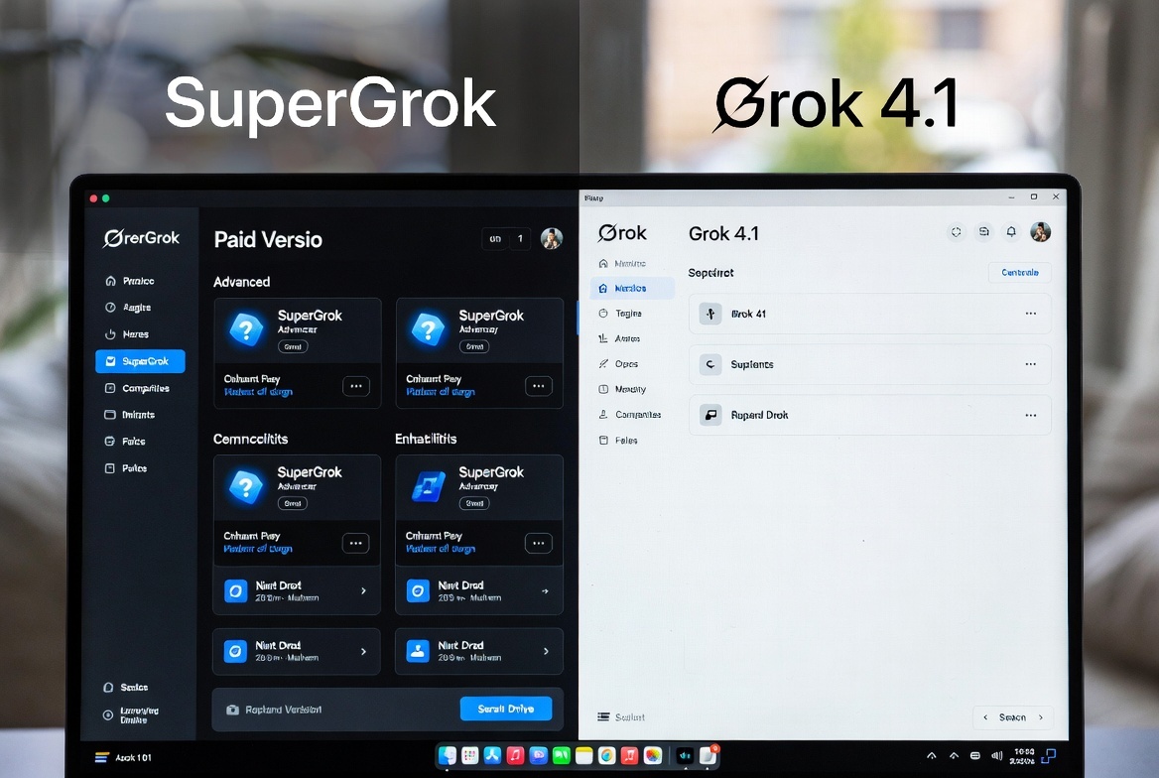1159x778 pixels.
Task: Click the slanted blue app icon in the Enhatilitis card
Action: click(x=428, y=486)
